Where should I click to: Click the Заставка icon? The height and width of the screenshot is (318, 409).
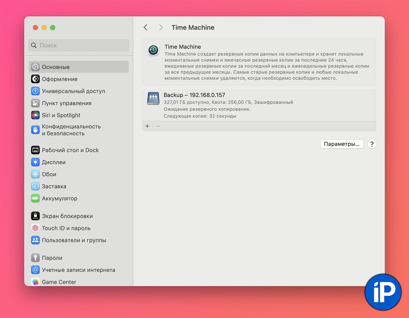[35, 186]
